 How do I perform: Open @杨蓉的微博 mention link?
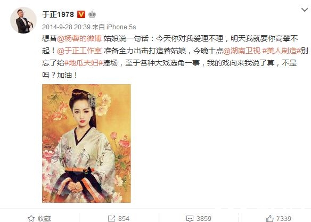[79, 38]
